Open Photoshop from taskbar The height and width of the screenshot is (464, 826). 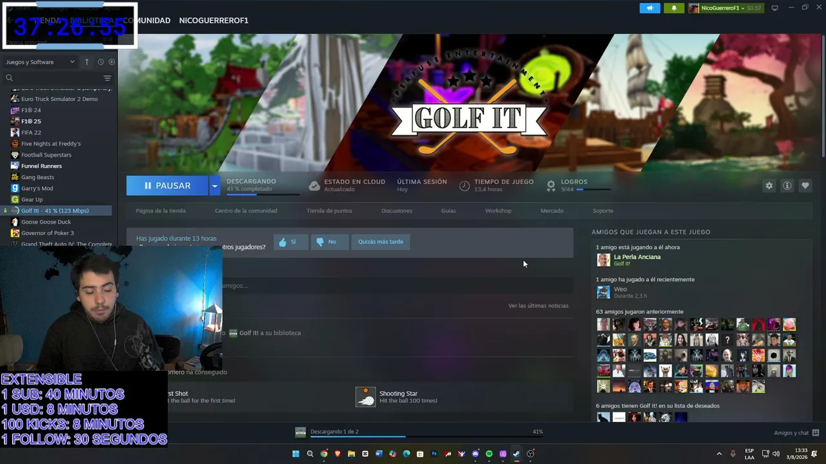coord(434,454)
